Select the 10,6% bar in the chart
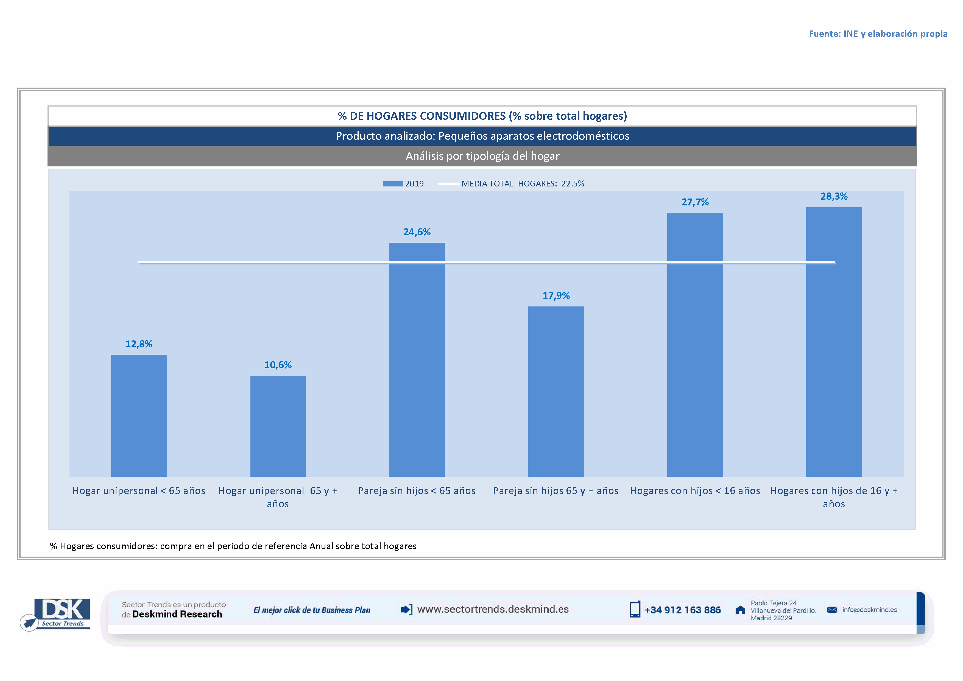 coord(278,426)
